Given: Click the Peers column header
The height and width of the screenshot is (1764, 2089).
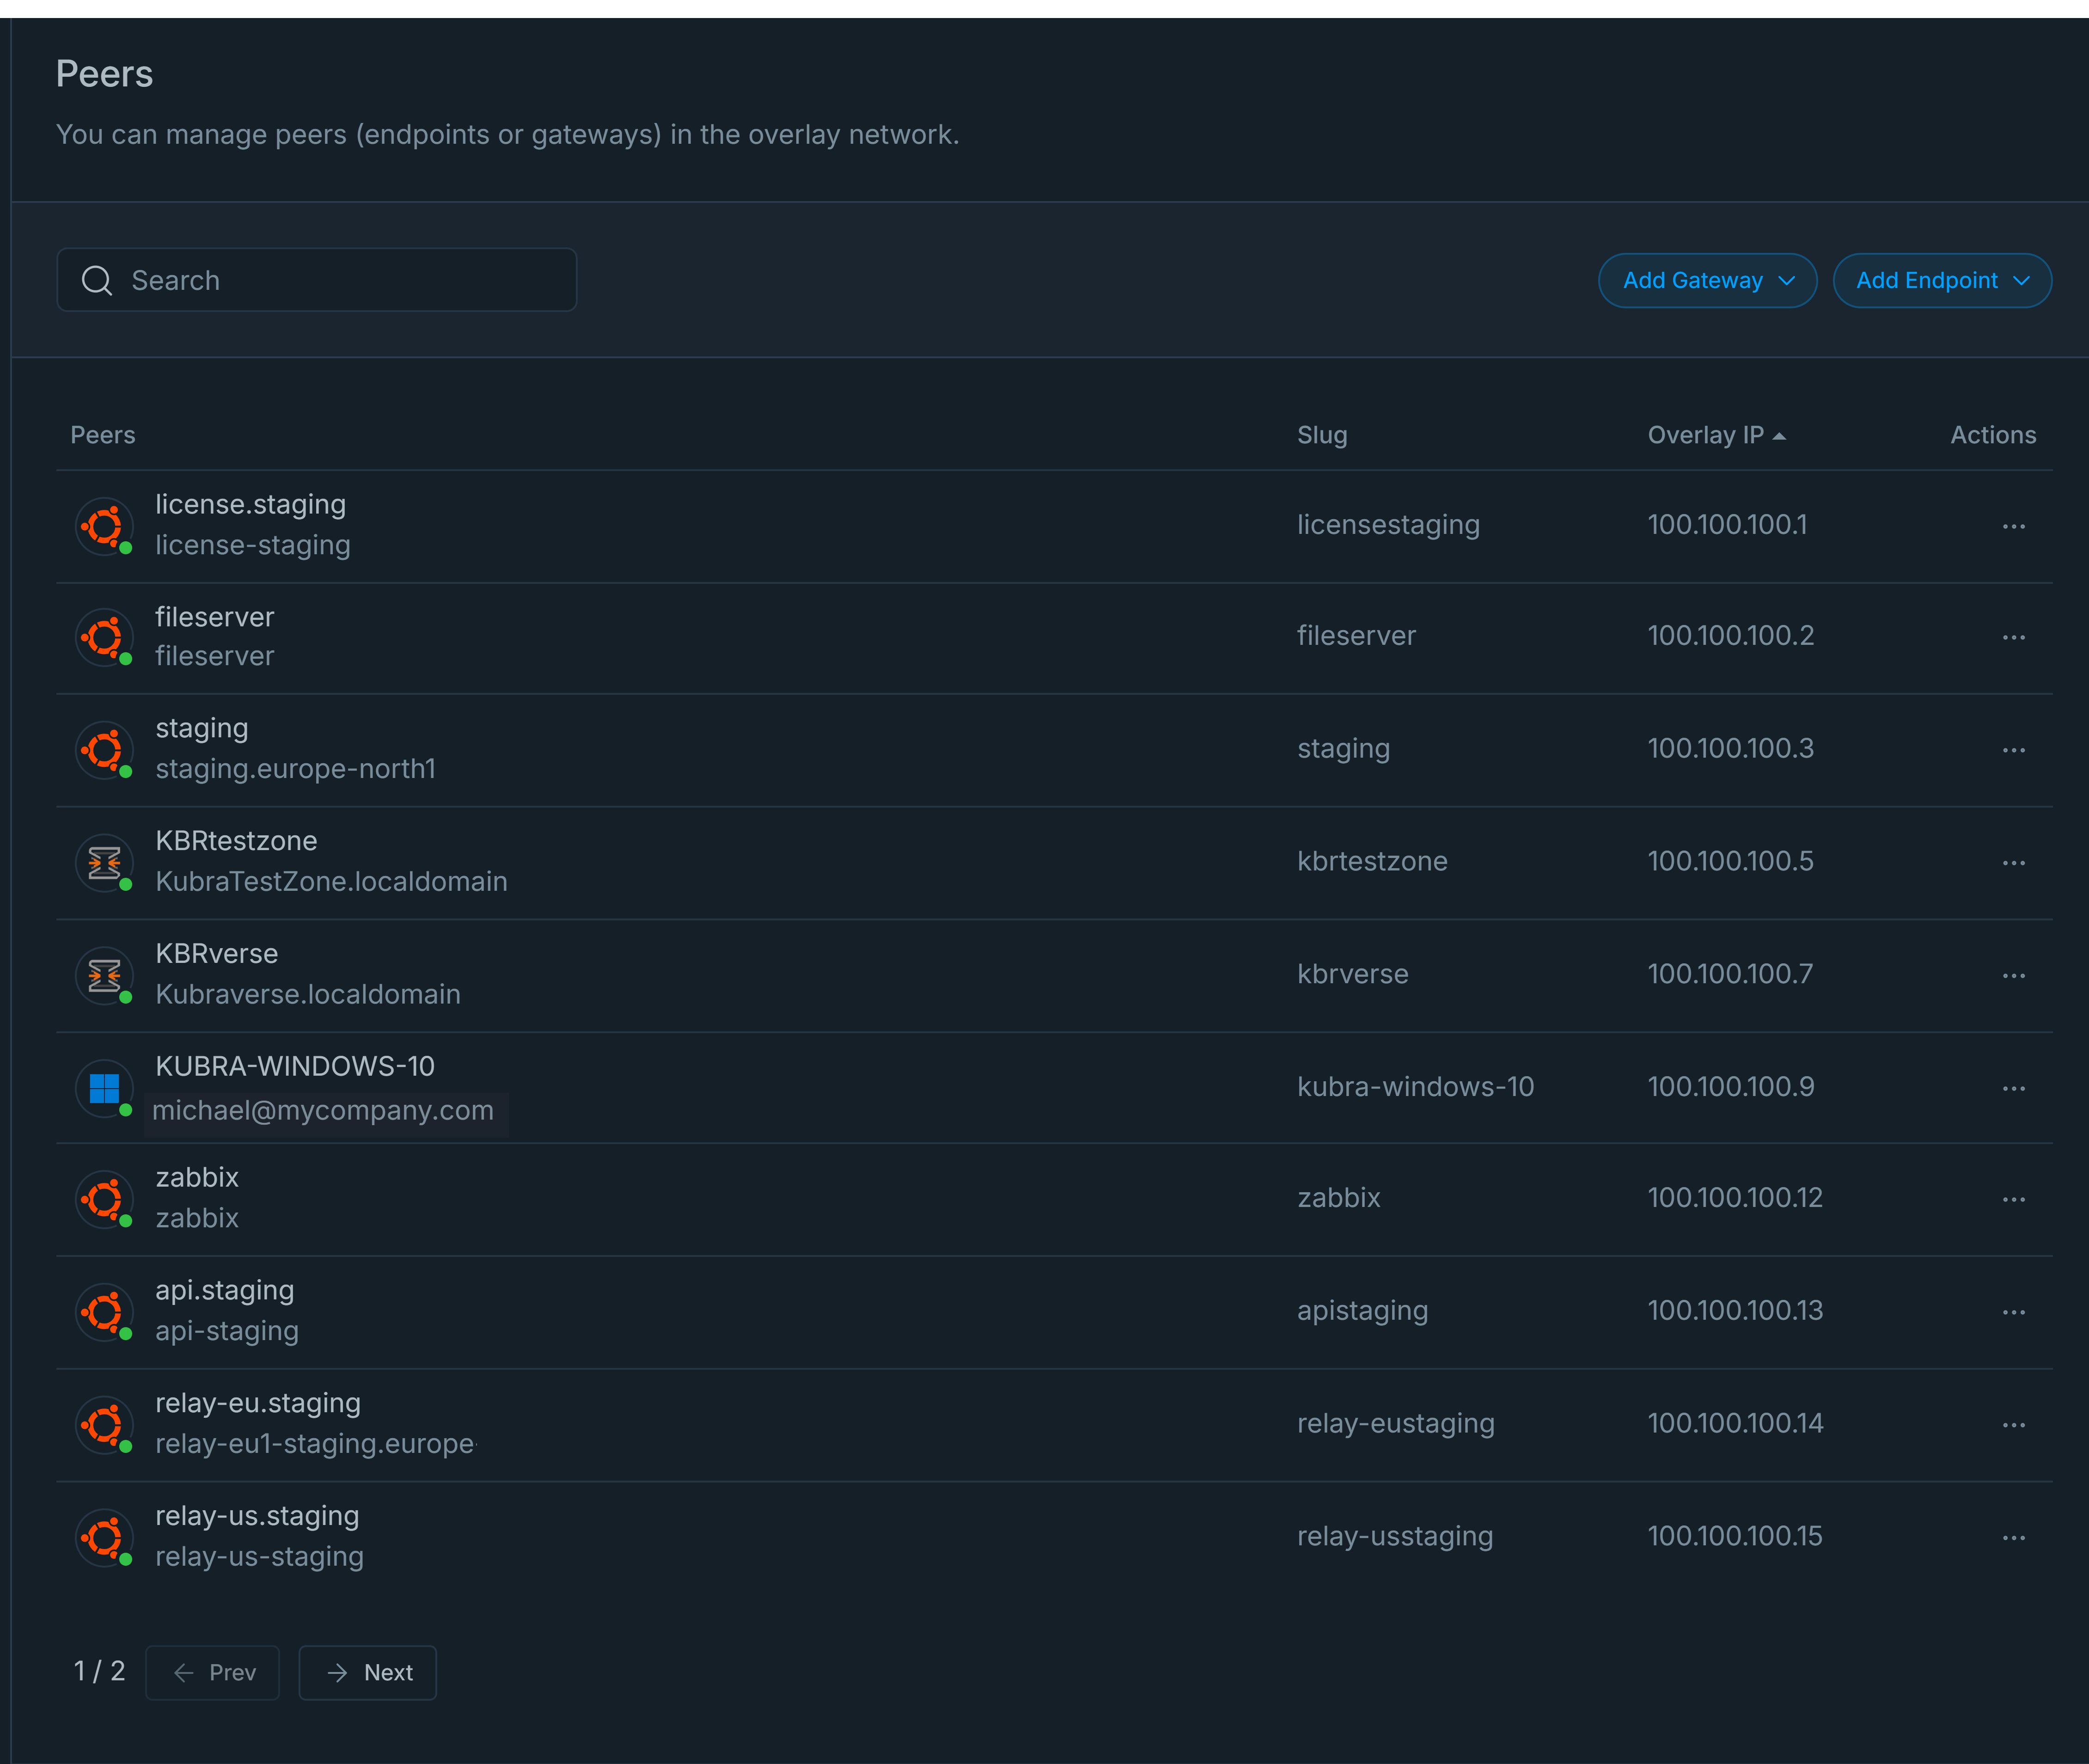Looking at the screenshot, I should pyautogui.click(x=103, y=435).
